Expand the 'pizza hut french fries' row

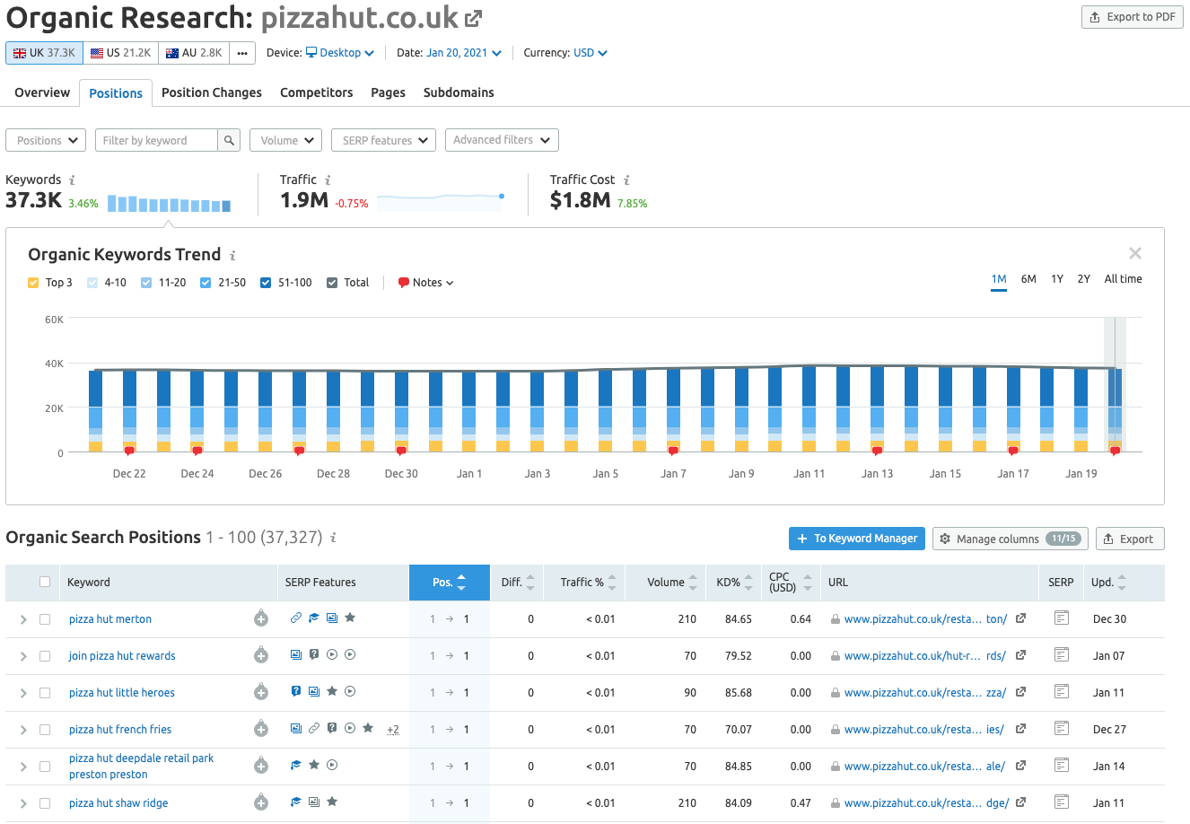[23, 730]
